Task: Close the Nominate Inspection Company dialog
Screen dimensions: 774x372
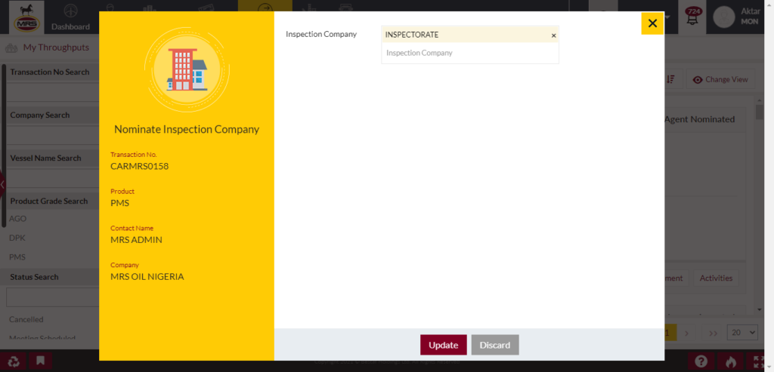Action: click(652, 23)
